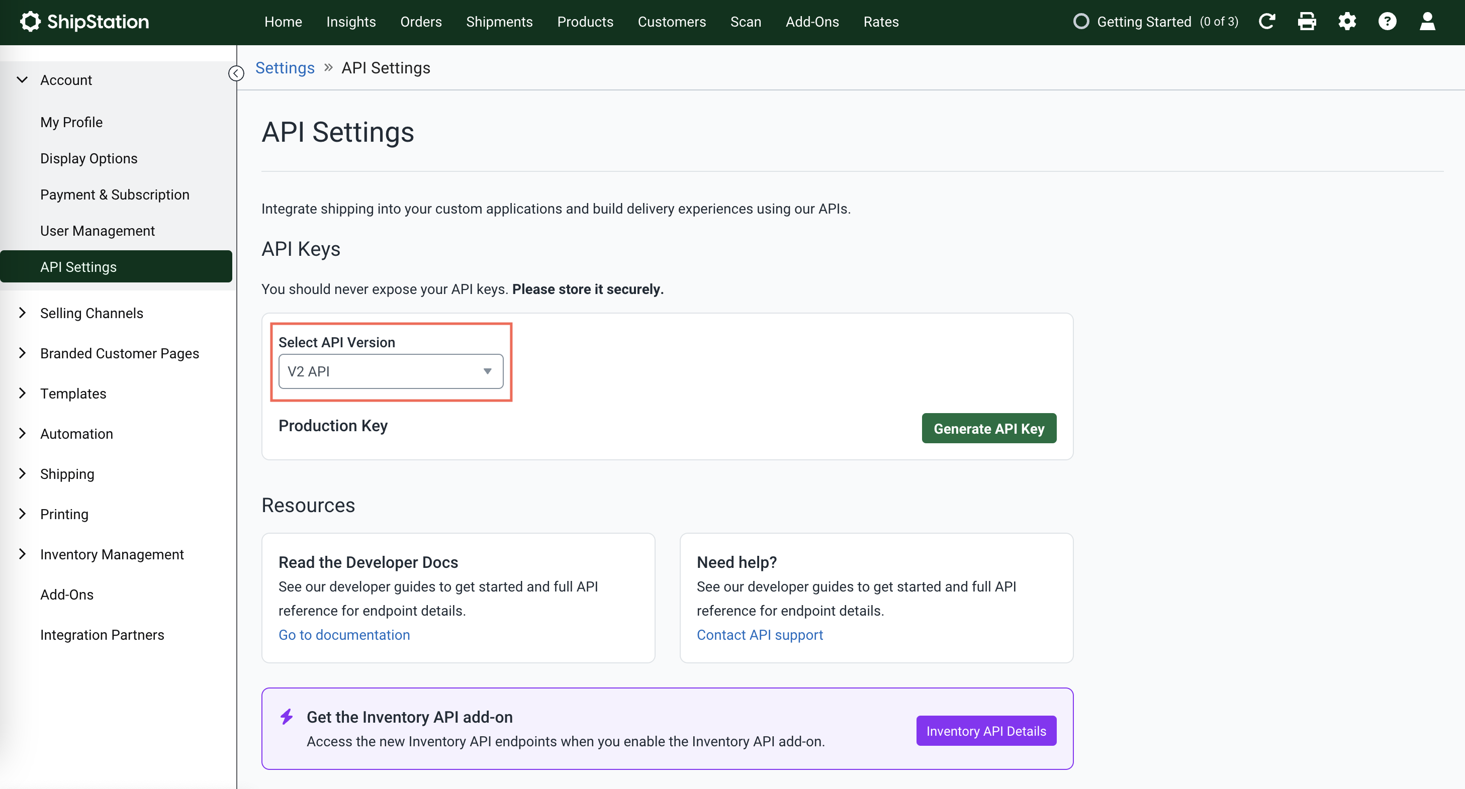Open the print dialog via printer icon

point(1307,22)
